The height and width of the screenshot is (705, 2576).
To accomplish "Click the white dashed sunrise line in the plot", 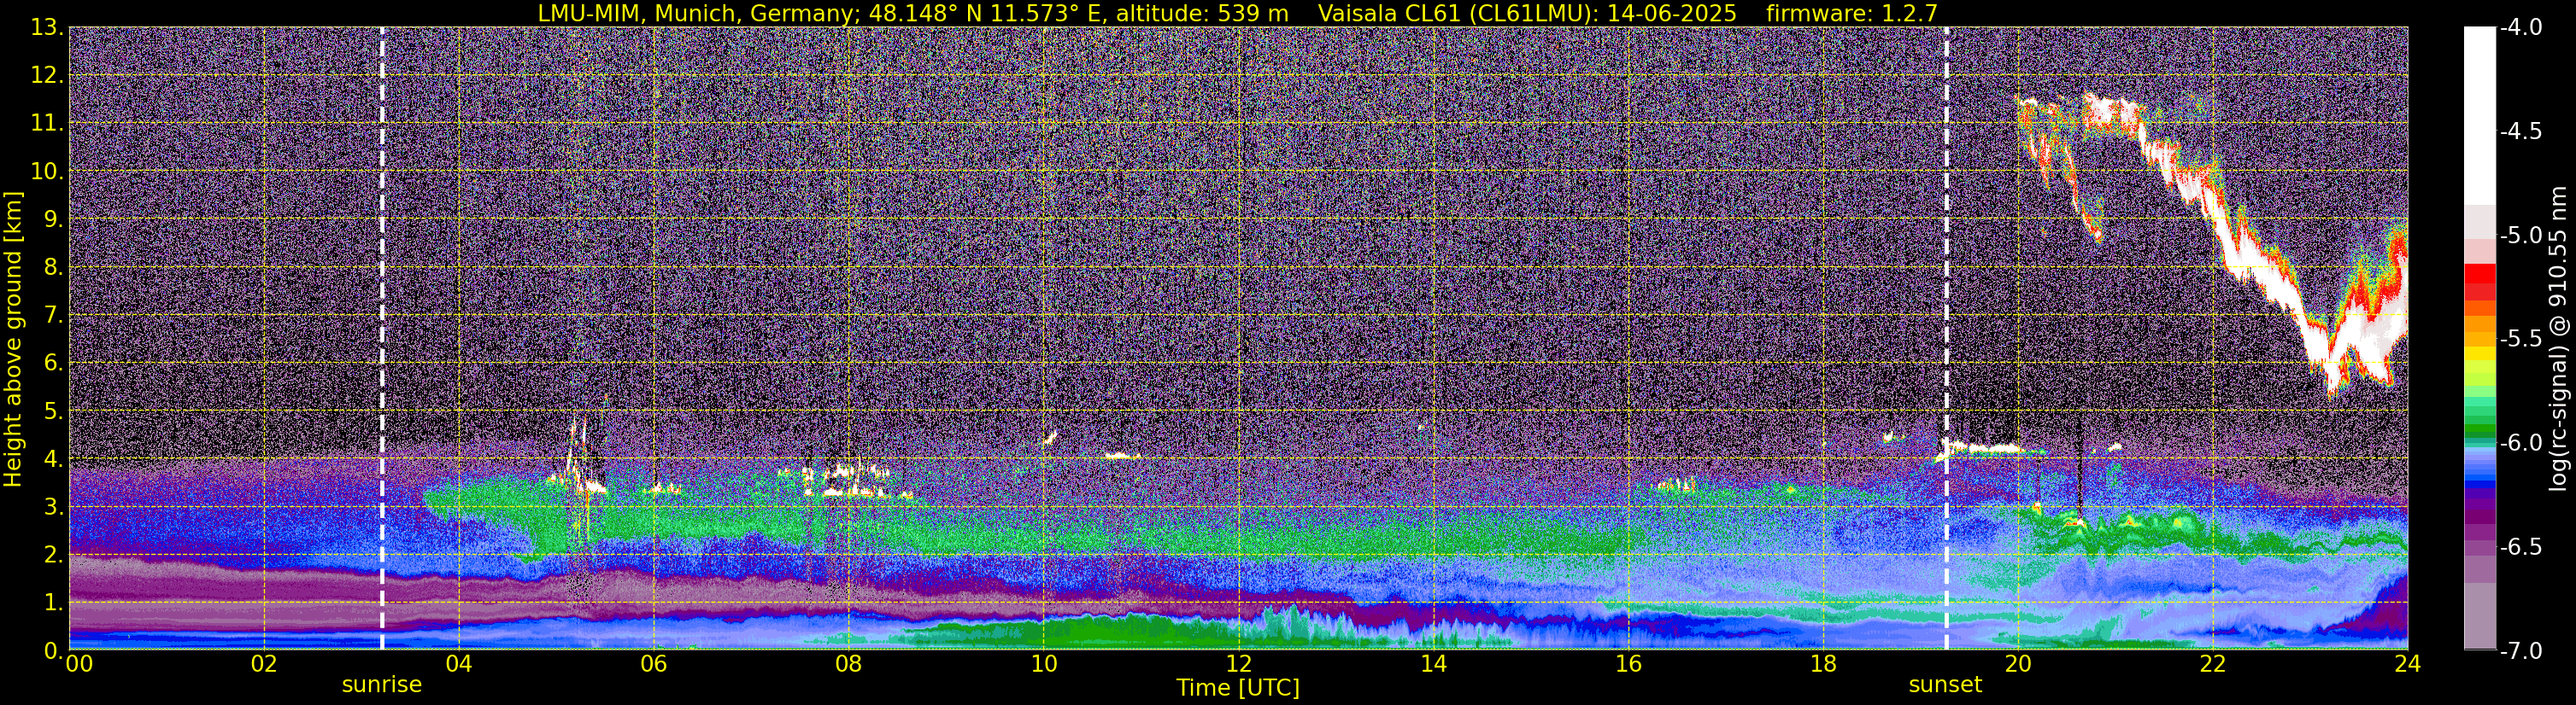I will point(382,337).
